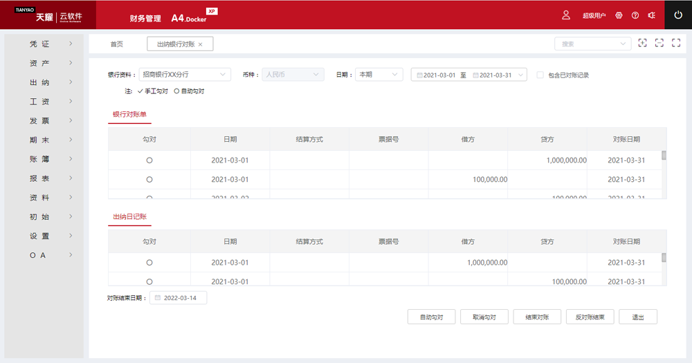
Task: Switch to the 首页 tab
Action: coord(117,44)
